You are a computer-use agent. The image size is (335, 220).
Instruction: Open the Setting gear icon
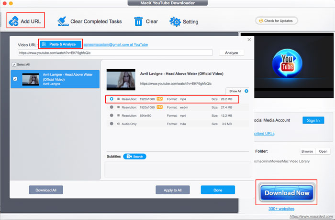pos(175,21)
